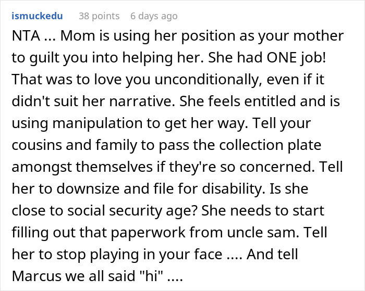Click the 38 points score

click(99, 16)
